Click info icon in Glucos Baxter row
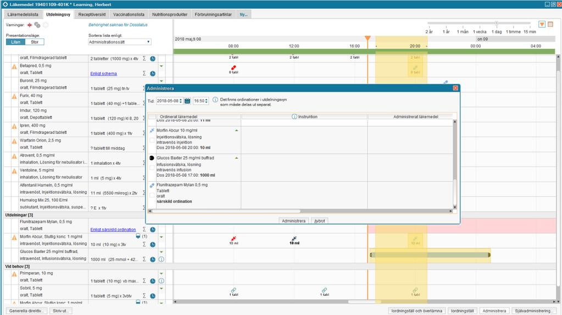This screenshot has height=315, width=562. tap(162, 259)
